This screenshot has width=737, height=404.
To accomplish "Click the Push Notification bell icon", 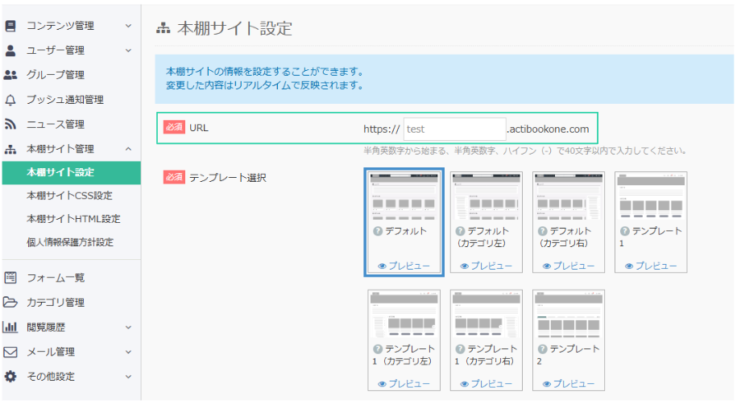I will click(x=10, y=100).
